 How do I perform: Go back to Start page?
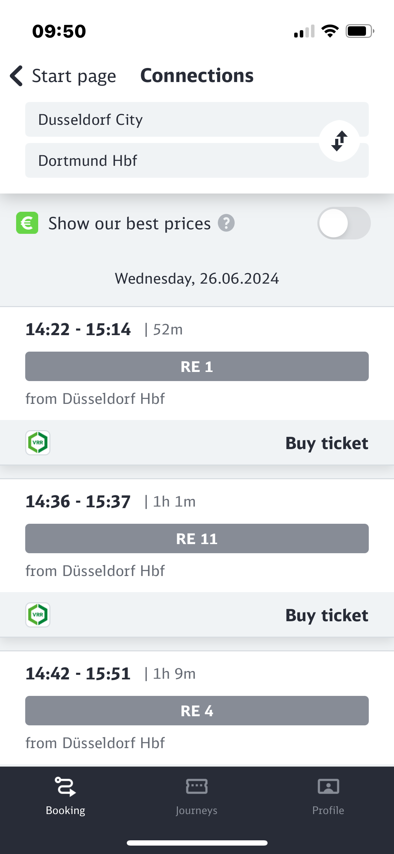[74, 76]
